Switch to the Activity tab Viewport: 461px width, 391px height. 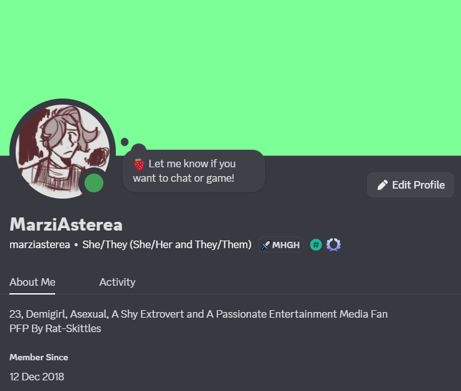coord(117,282)
